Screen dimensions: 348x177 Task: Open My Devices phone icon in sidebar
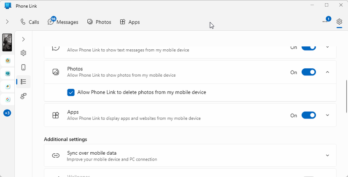[24, 67]
